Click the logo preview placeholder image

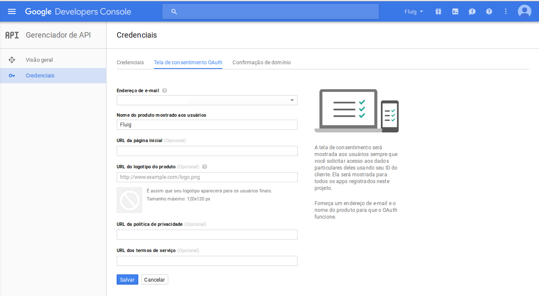click(x=129, y=200)
